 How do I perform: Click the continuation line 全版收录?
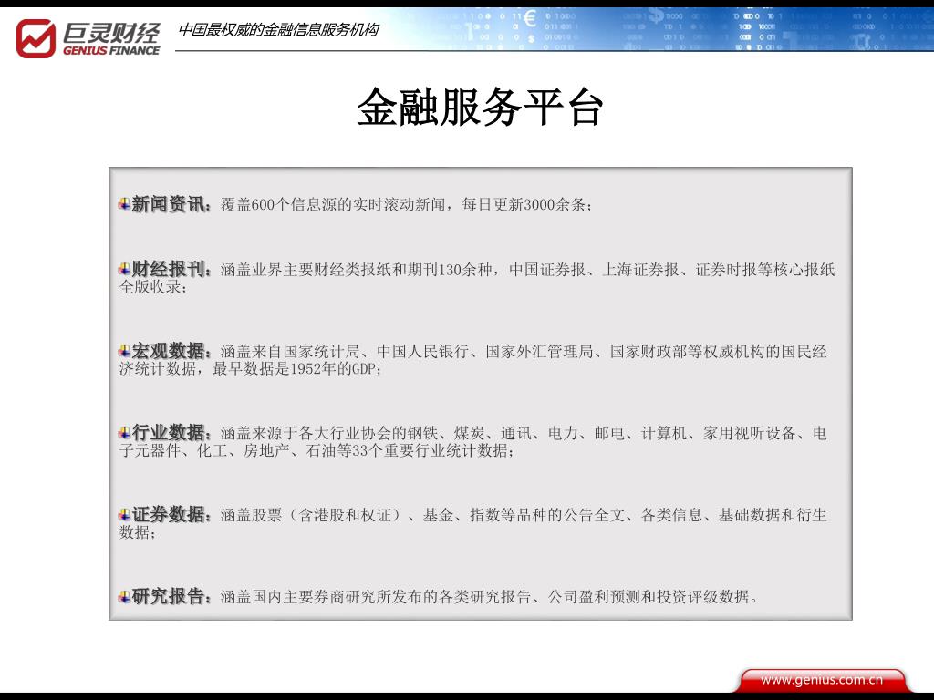[150, 287]
